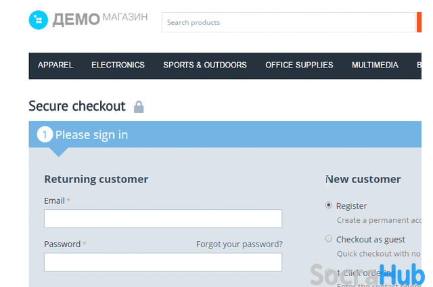Image resolution: width=433 pixels, height=287 pixels.
Task: Click the Please sign in header bar
Action: [225, 134]
